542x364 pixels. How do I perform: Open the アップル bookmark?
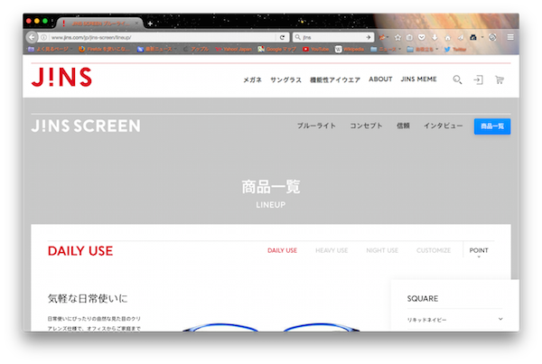[x=196, y=49]
